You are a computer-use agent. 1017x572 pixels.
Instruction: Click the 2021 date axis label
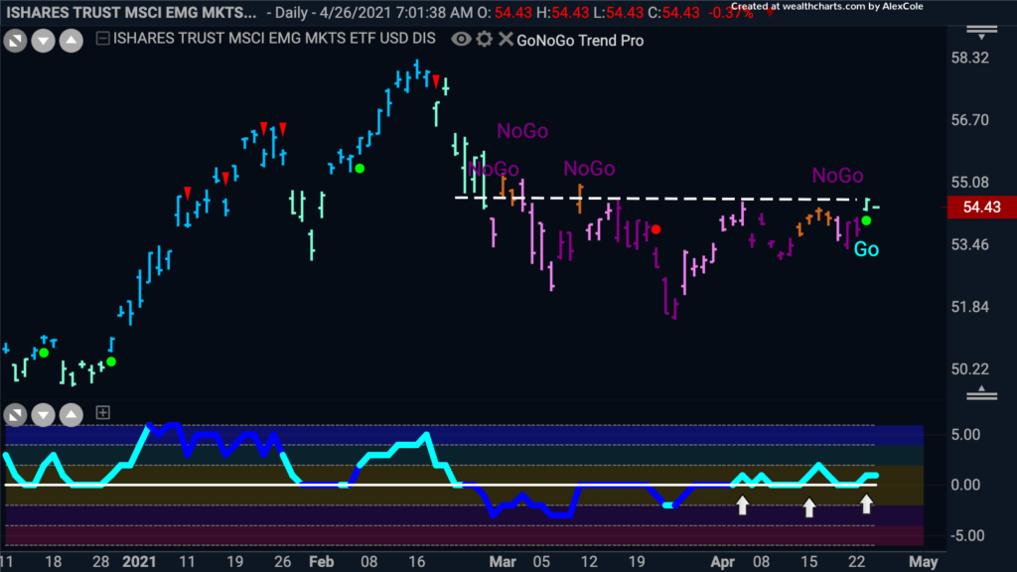[x=139, y=562]
